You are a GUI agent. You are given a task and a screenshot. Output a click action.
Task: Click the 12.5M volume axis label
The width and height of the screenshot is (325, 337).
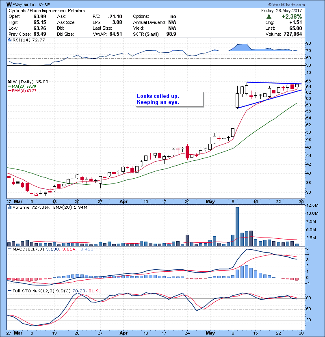[x=312, y=205]
